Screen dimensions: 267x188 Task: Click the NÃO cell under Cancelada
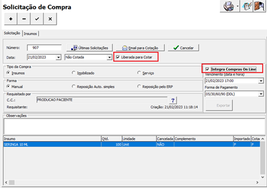click(x=165, y=145)
